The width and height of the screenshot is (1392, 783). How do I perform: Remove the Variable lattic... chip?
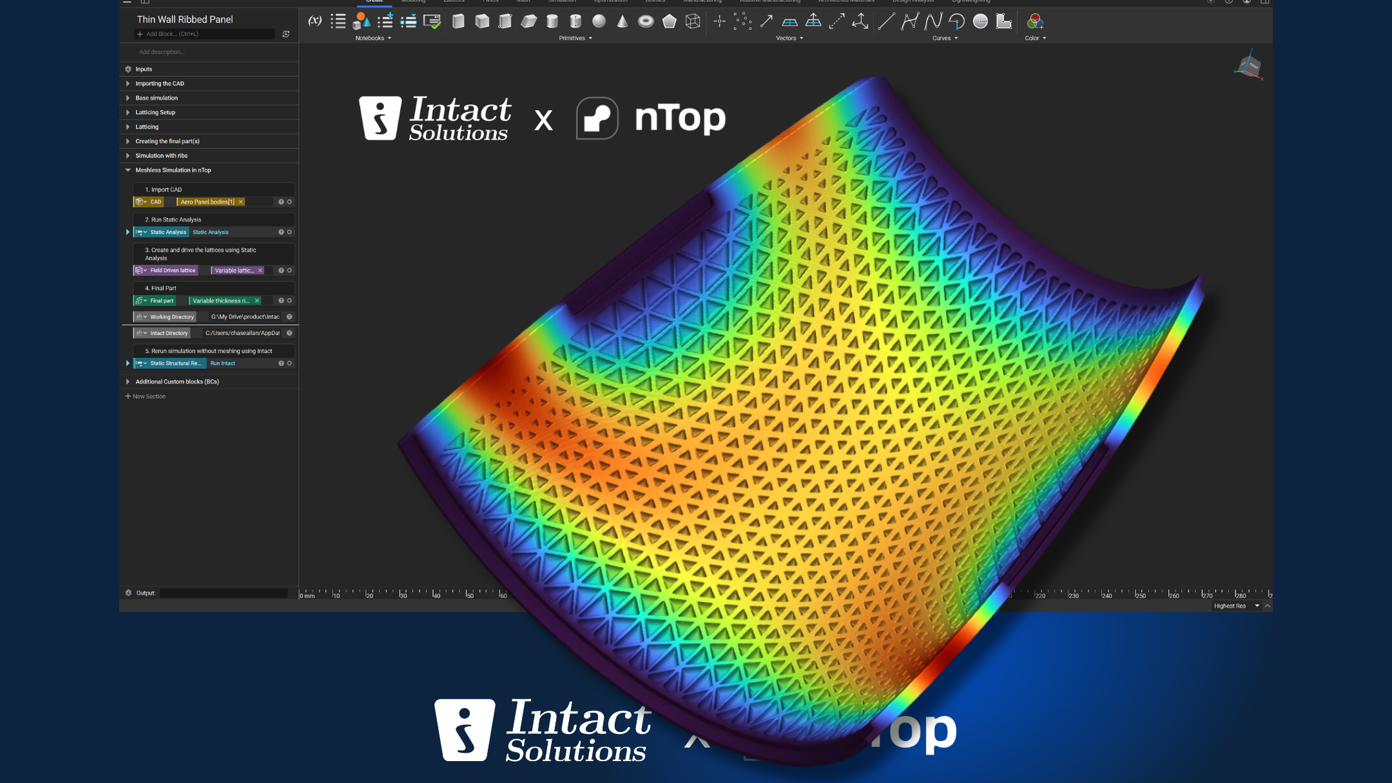pyautogui.click(x=260, y=270)
